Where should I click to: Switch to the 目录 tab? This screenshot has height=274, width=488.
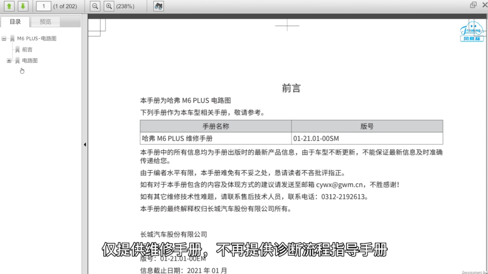pos(15,21)
